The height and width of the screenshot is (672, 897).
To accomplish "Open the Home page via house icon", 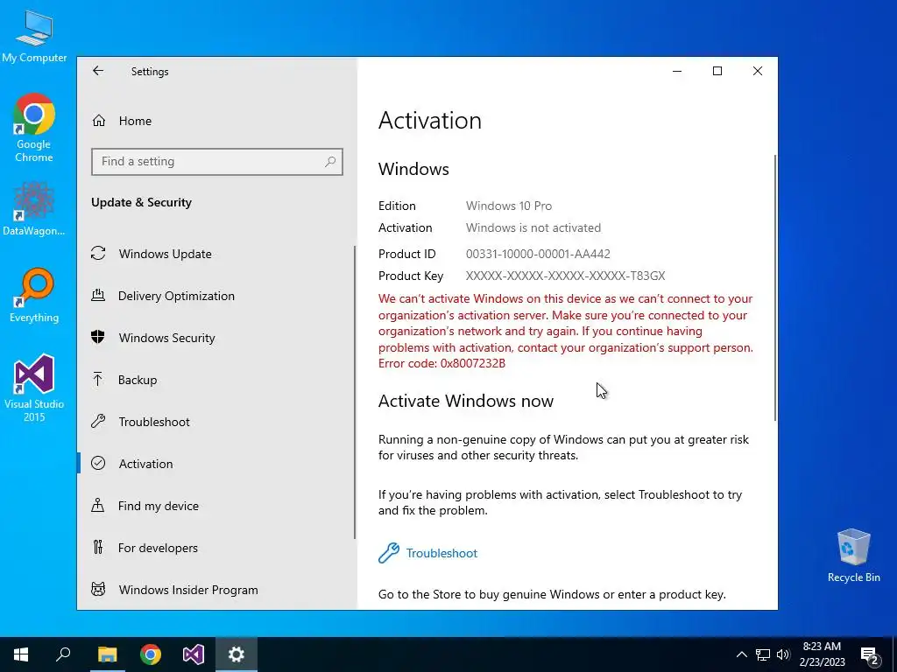I will (x=99, y=121).
